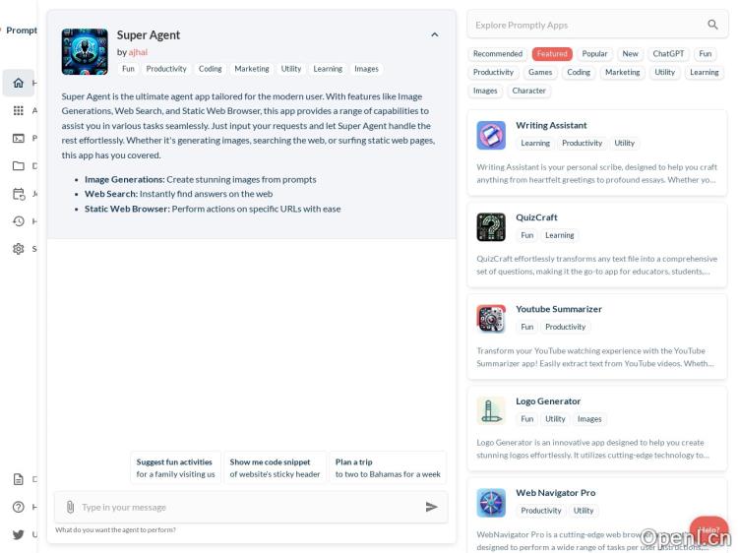Click the Twitter bird icon in sidebar
The image size is (738, 553).
click(x=18, y=534)
